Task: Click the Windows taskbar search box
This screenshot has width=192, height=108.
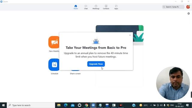Action: pos(31,105)
